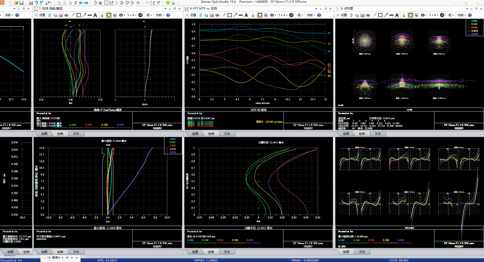Refresh the FFT MTF vs field plot

200,15
